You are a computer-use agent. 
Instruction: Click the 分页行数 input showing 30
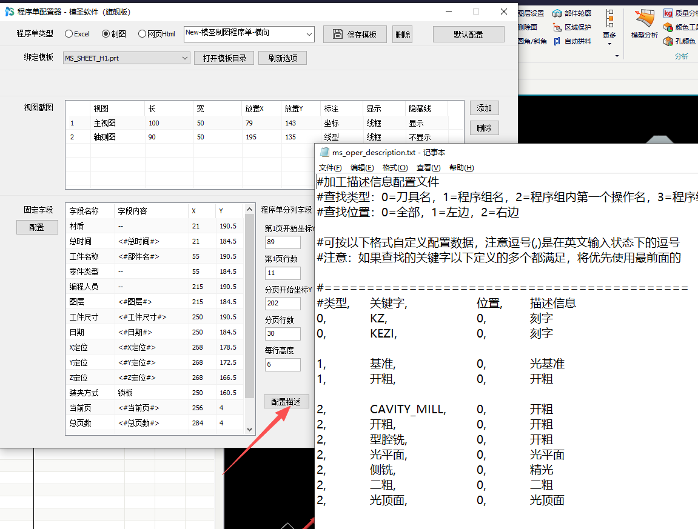283,333
